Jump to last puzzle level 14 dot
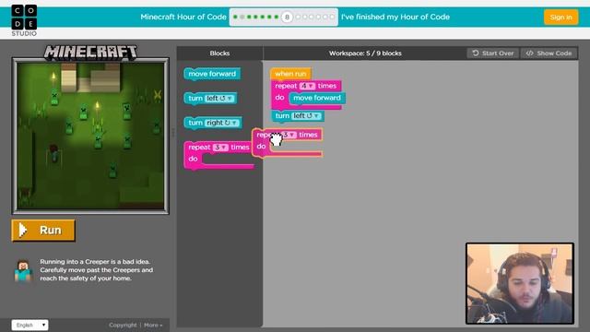The height and width of the screenshot is (332, 590). coord(332,17)
